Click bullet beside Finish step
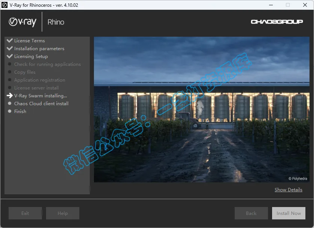Image resolution: width=314 pixels, height=228 pixels. 10,111
